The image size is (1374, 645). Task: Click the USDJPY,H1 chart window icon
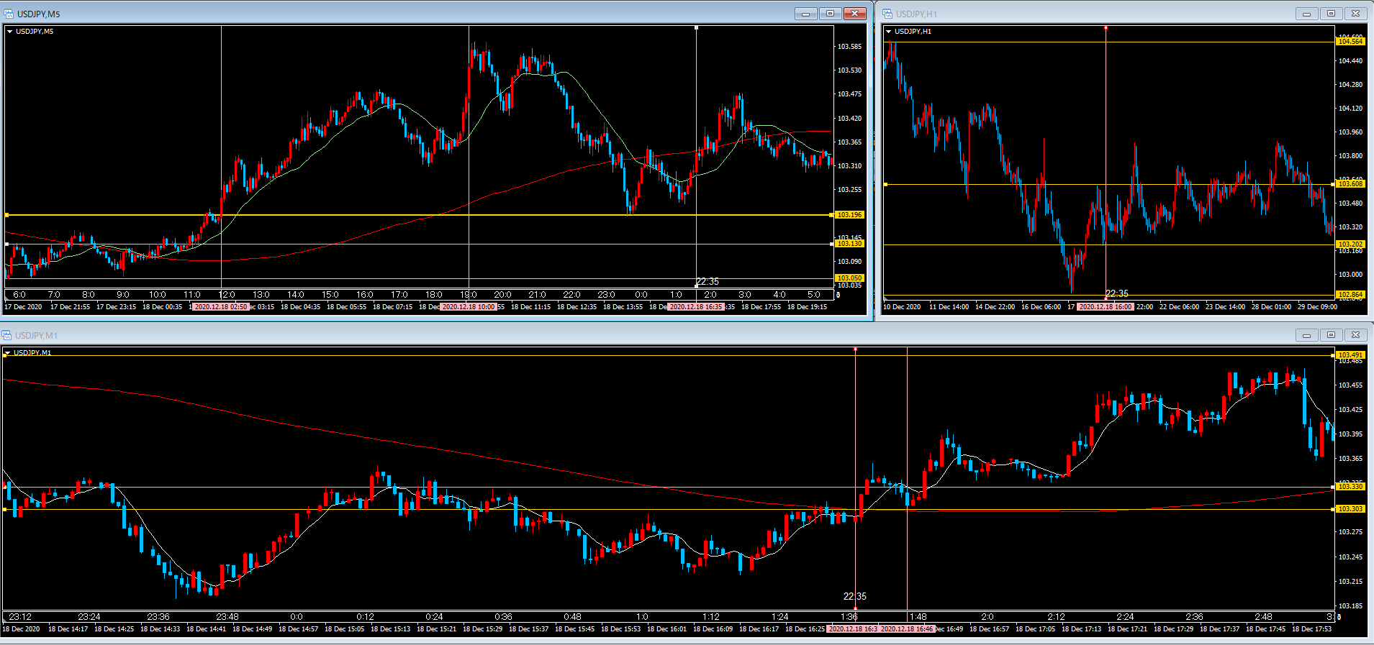point(887,14)
